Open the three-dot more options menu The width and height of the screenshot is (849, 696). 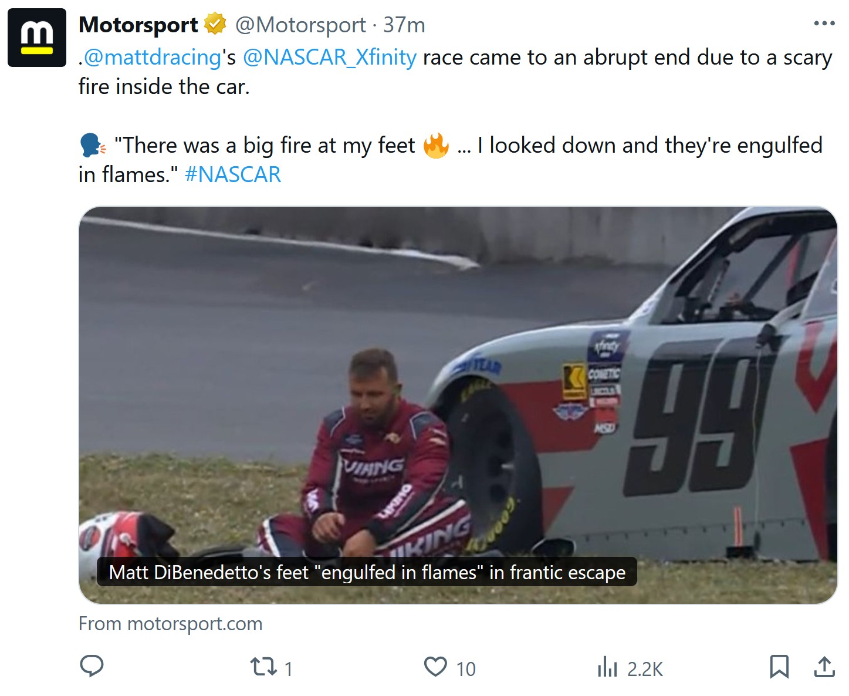click(824, 23)
